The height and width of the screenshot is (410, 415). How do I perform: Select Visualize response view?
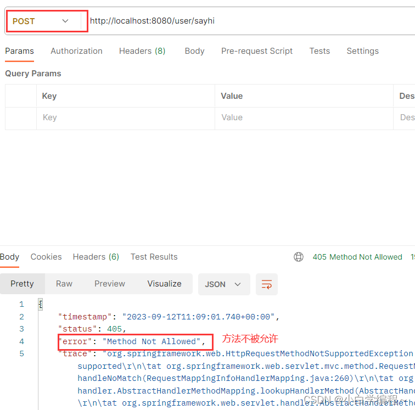[x=164, y=284]
